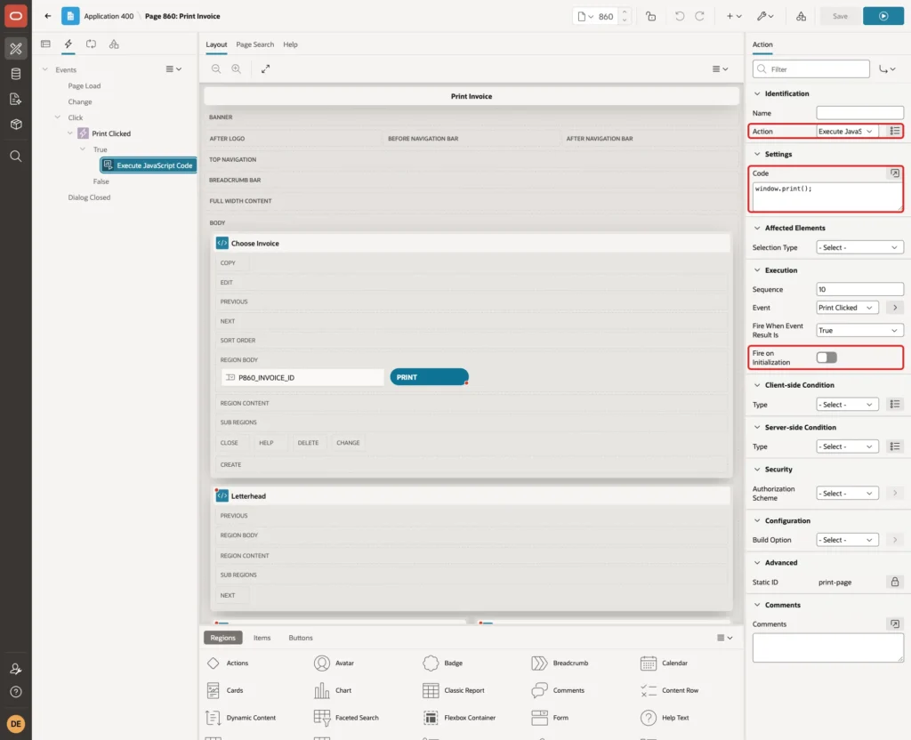The image size is (911, 740).
Task: Run the page with the play button
Action: (883, 16)
